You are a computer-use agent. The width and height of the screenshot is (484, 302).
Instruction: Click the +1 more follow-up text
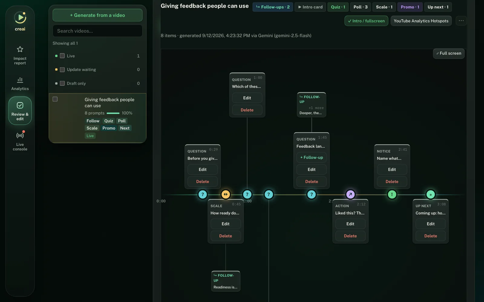click(316, 108)
